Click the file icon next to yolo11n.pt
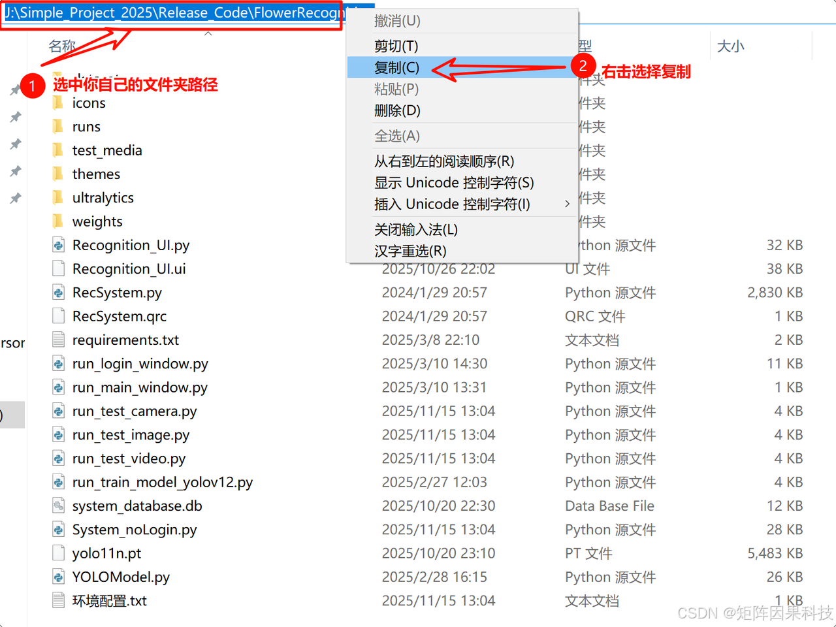Screen dimensions: 836x627 tap(59, 553)
